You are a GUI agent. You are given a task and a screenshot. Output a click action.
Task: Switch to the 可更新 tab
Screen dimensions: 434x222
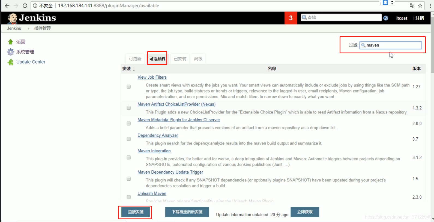tap(135, 59)
